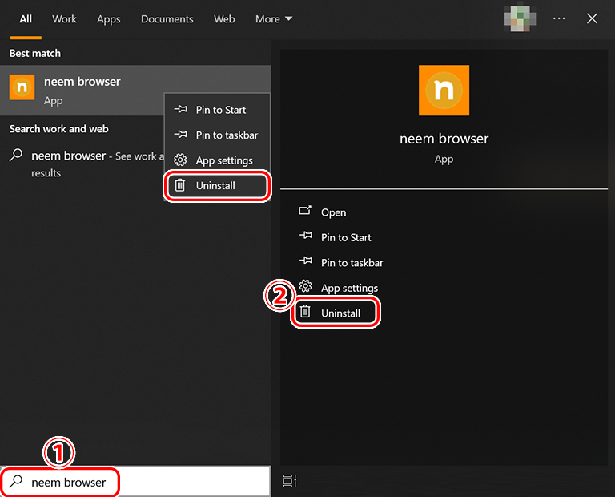Viewport: 615px width, 497px height.
Task: Click the pin icon beside Pin to taskbar in the preview pane
Action: (306, 261)
